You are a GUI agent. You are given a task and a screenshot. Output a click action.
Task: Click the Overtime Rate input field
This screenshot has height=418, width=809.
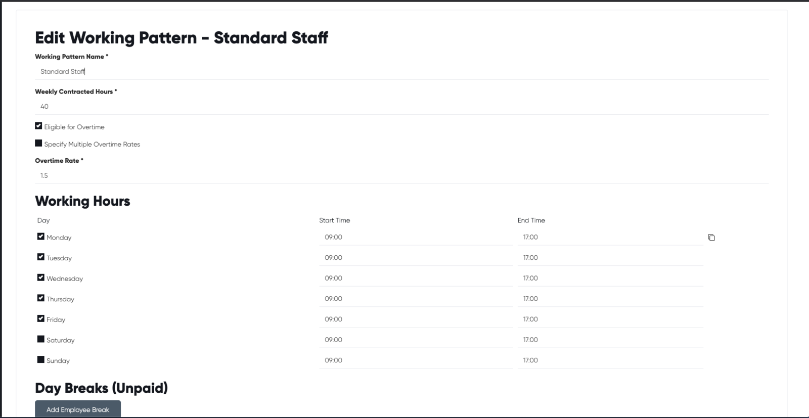401,175
